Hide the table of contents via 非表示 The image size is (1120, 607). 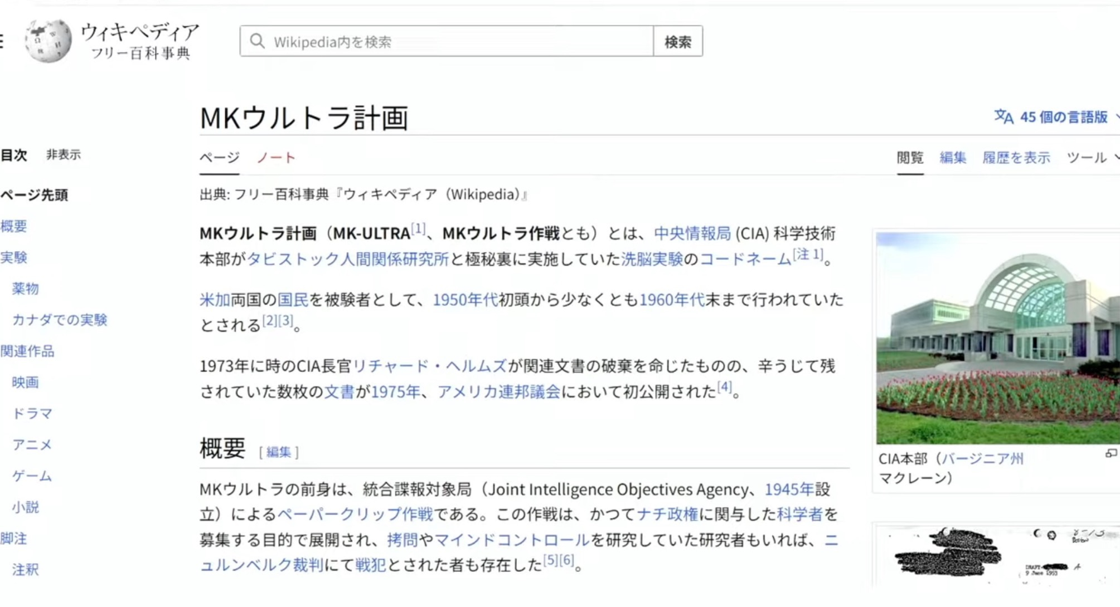coord(64,155)
